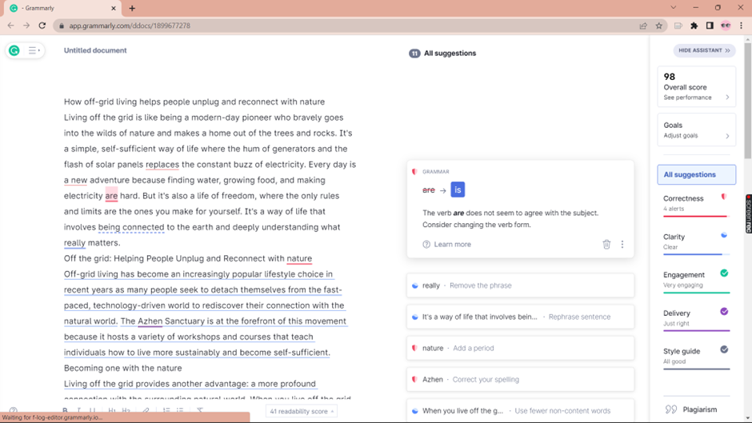Close the Grammarly browser tab

coord(113,8)
